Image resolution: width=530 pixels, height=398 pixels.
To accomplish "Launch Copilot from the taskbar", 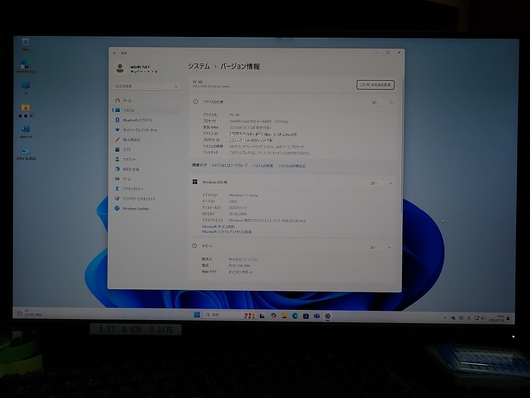I will [273, 316].
